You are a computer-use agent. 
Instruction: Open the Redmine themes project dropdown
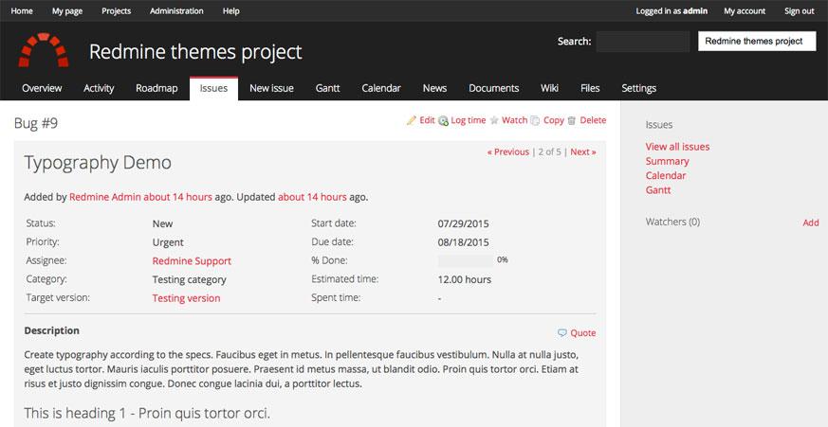point(756,42)
